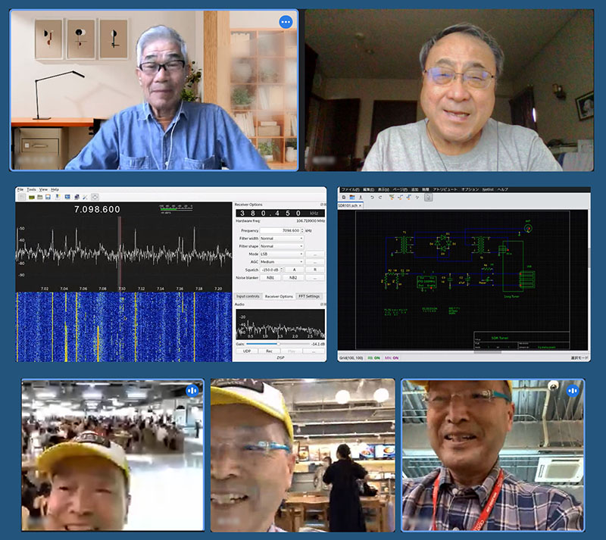Open the Netlist menu in schematic editor
This screenshot has width=606, height=540.
coord(488,189)
